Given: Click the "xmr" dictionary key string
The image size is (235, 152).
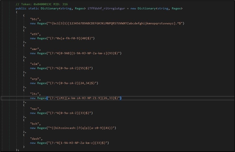Looking at the screenshot, I should pos(34,49).
